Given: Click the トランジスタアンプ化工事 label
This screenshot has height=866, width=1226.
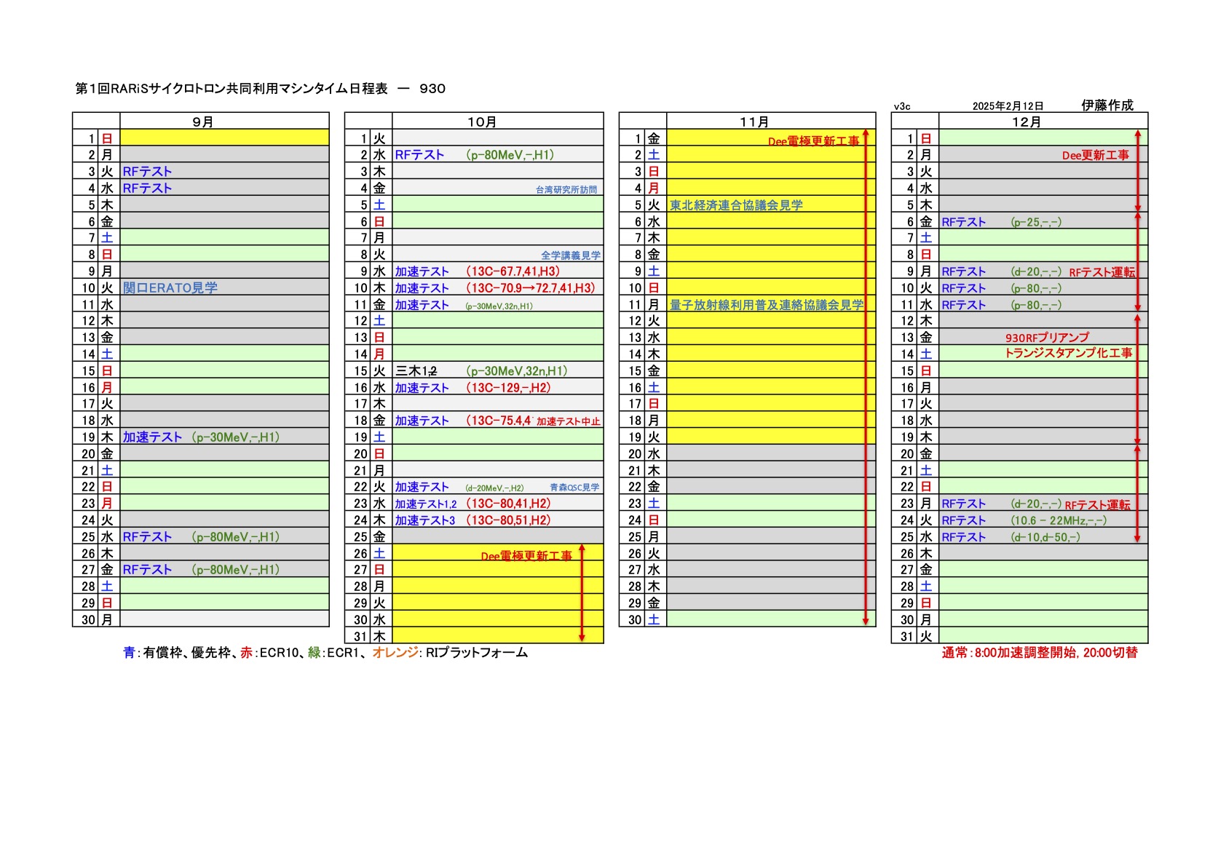Looking at the screenshot, I should (x=1068, y=353).
